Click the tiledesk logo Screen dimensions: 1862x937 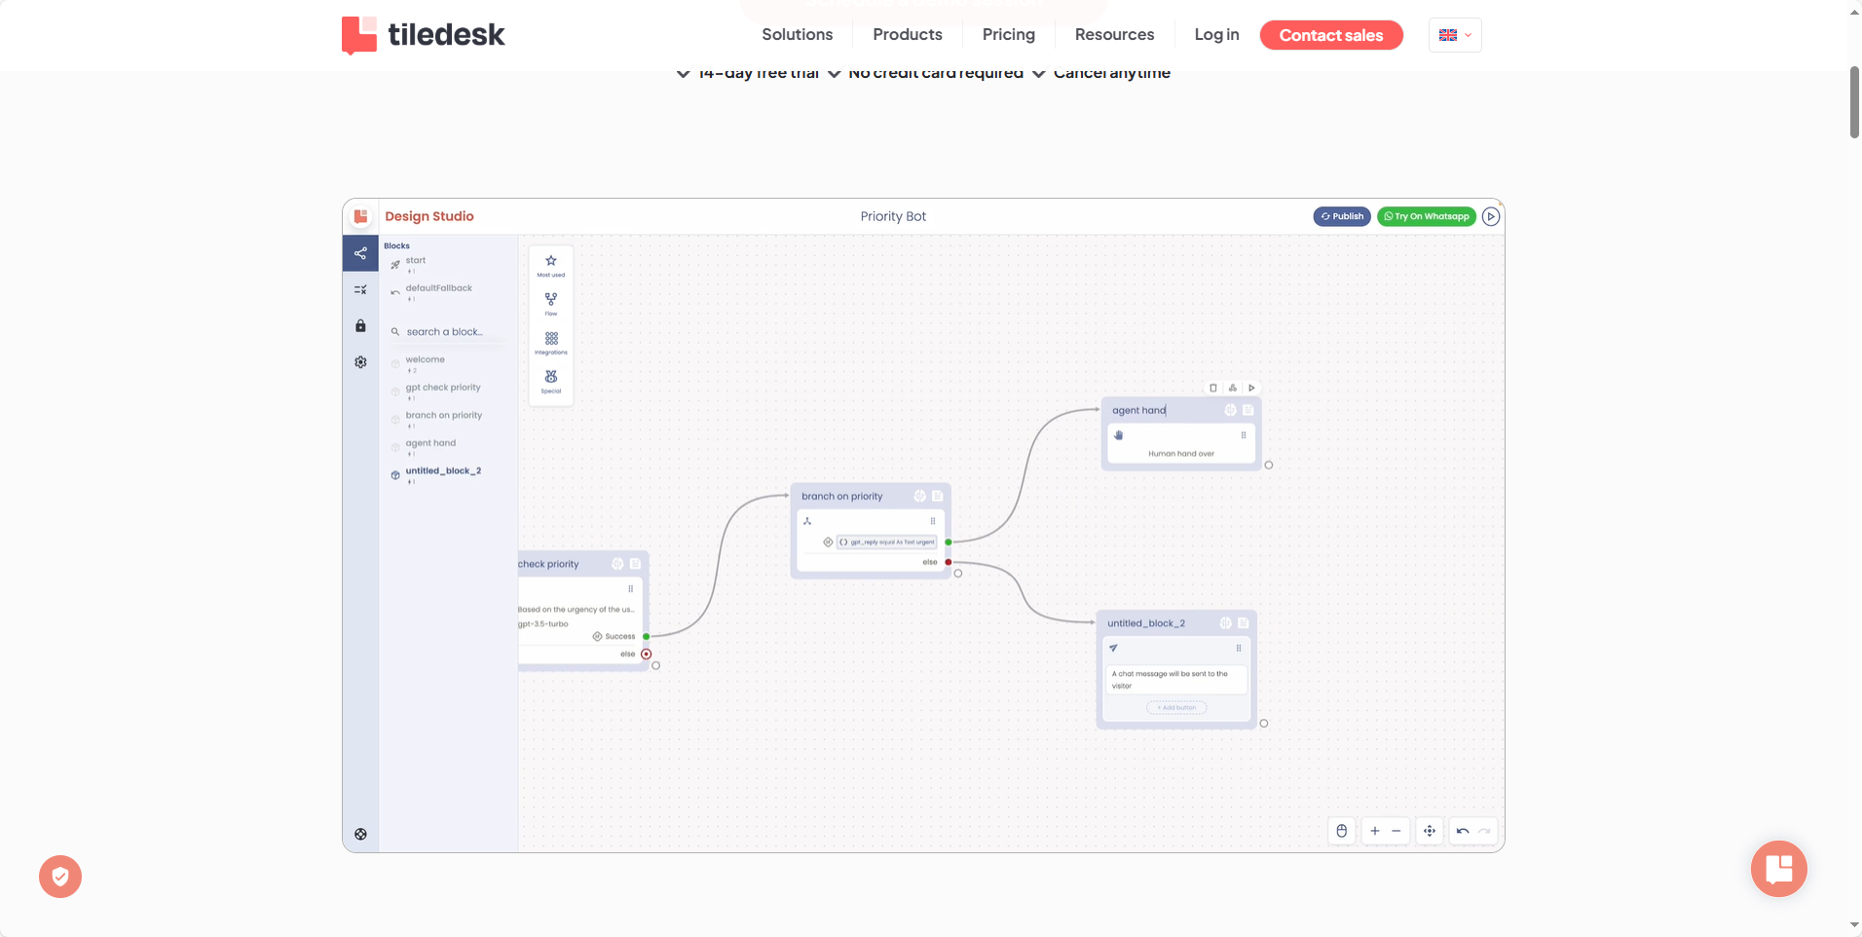[x=423, y=35]
